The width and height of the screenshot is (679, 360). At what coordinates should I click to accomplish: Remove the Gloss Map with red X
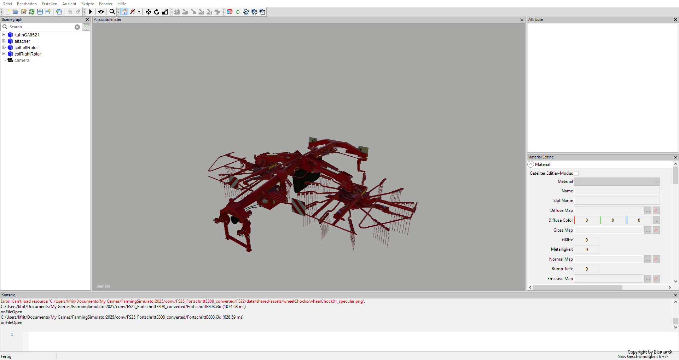click(656, 230)
